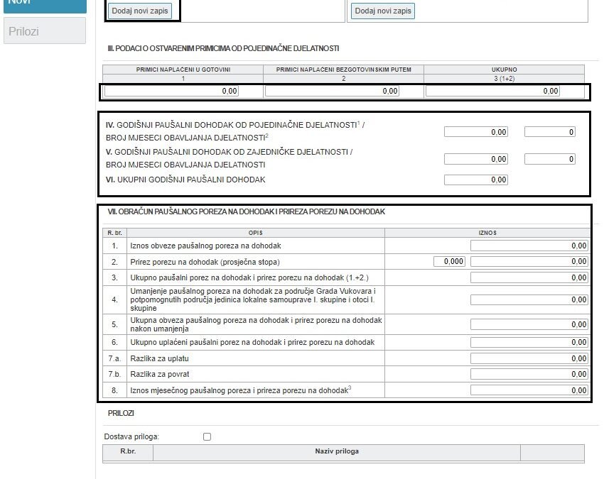Click the Iznos obveze paušalnog poreza amount field
The width and height of the screenshot is (604, 479).
click(529, 246)
